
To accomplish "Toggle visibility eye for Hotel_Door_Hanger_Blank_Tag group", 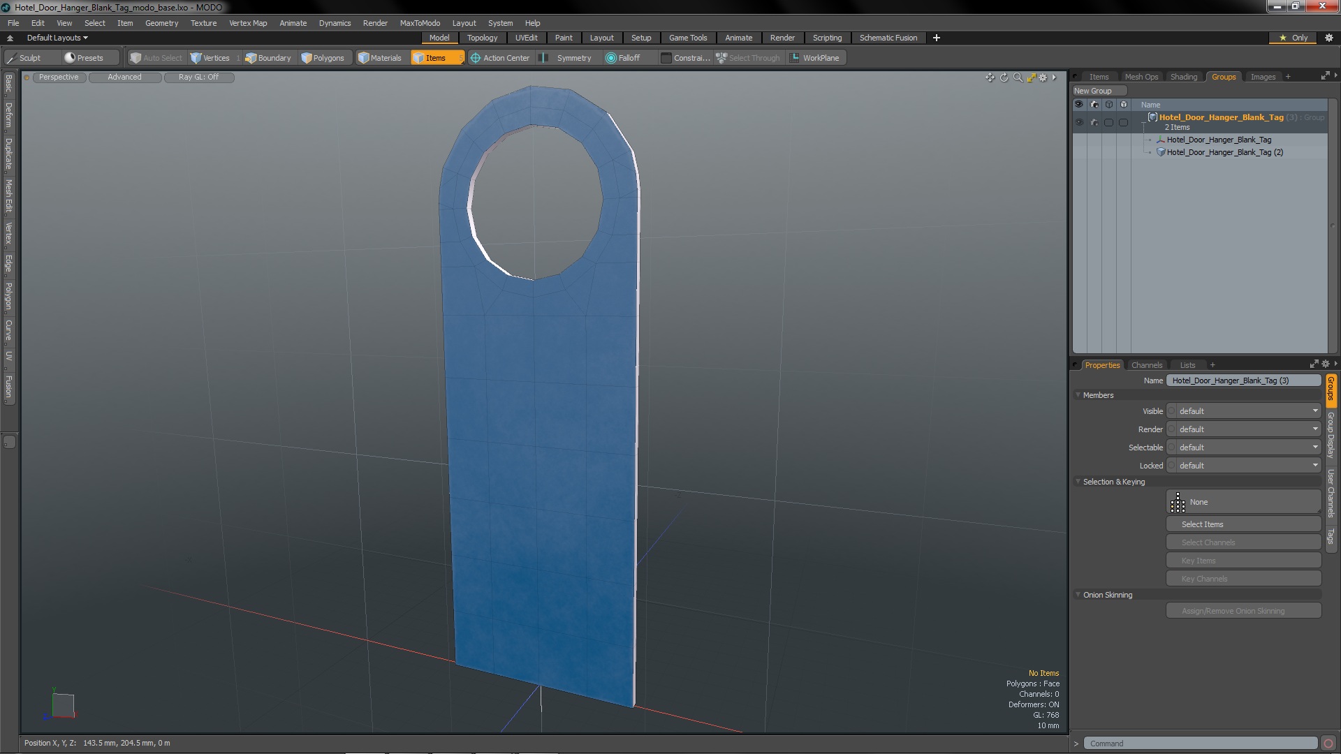I will click(x=1079, y=122).
